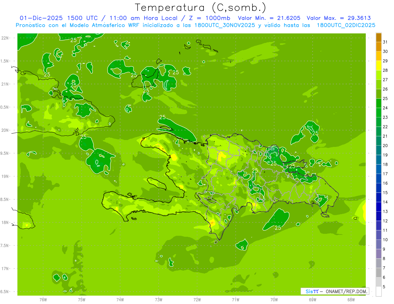Click the legend value "27"
This screenshot has height=304, width=394.
tap(385, 80)
